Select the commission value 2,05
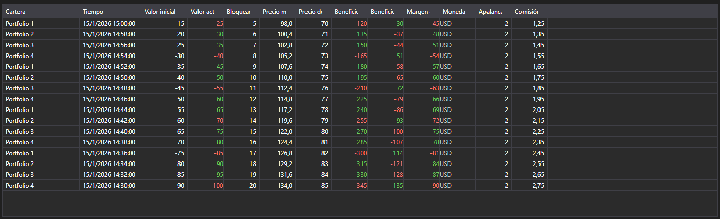The image size is (720, 219). point(529,110)
